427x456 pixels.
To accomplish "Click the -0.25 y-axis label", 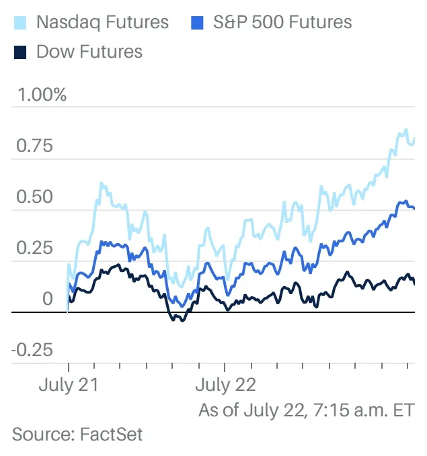I will [x=32, y=350].
